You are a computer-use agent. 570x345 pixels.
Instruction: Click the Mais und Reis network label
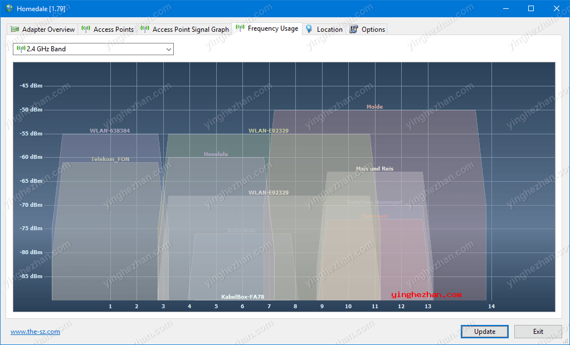tap(374, 169)
